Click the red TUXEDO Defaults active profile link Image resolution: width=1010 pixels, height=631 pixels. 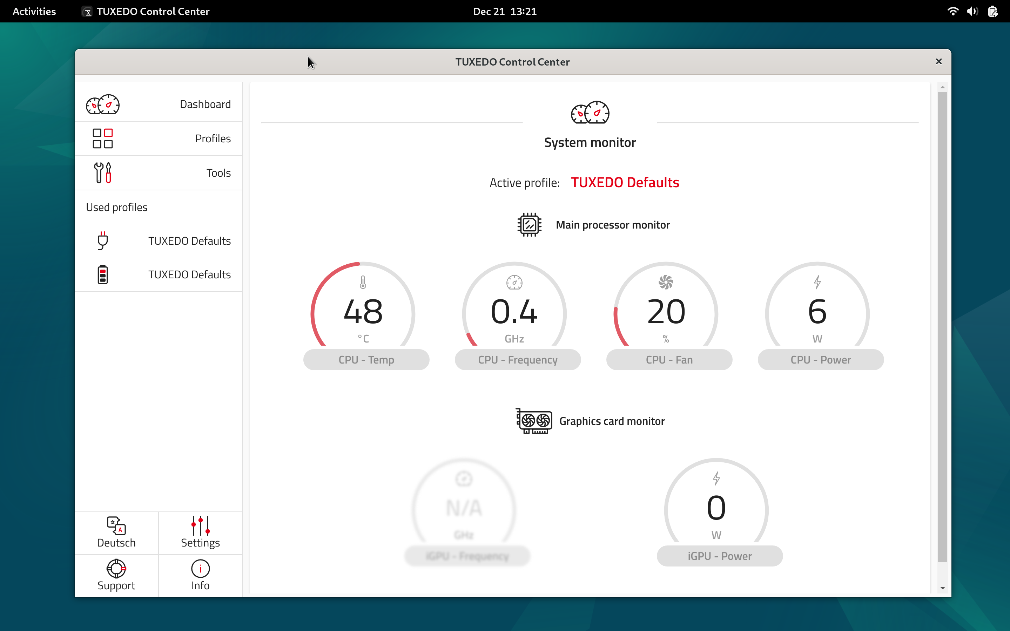[x=625, y=182]
